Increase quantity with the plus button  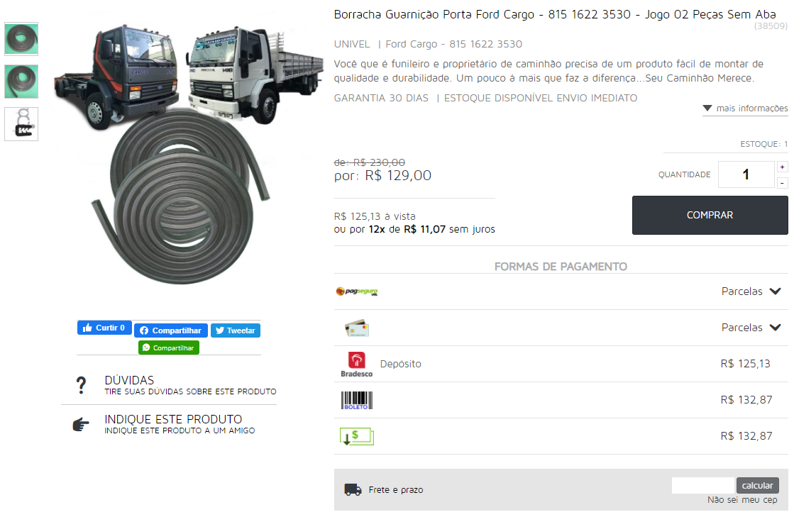[x=783, y=167]
